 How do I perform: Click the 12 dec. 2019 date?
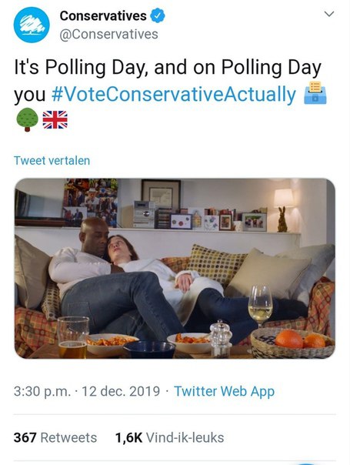pos(121,391)
